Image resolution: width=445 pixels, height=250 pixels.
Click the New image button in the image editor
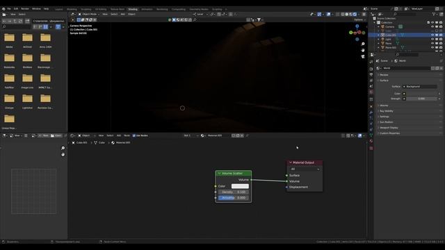click(44, 136)
